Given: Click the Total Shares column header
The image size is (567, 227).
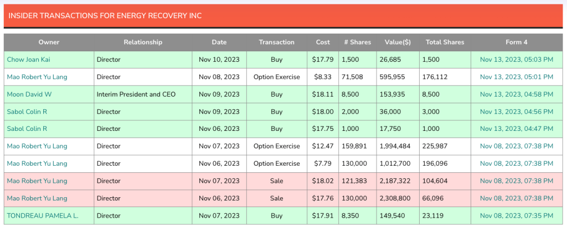Looking at the screenshot, I should pos(445,42).
